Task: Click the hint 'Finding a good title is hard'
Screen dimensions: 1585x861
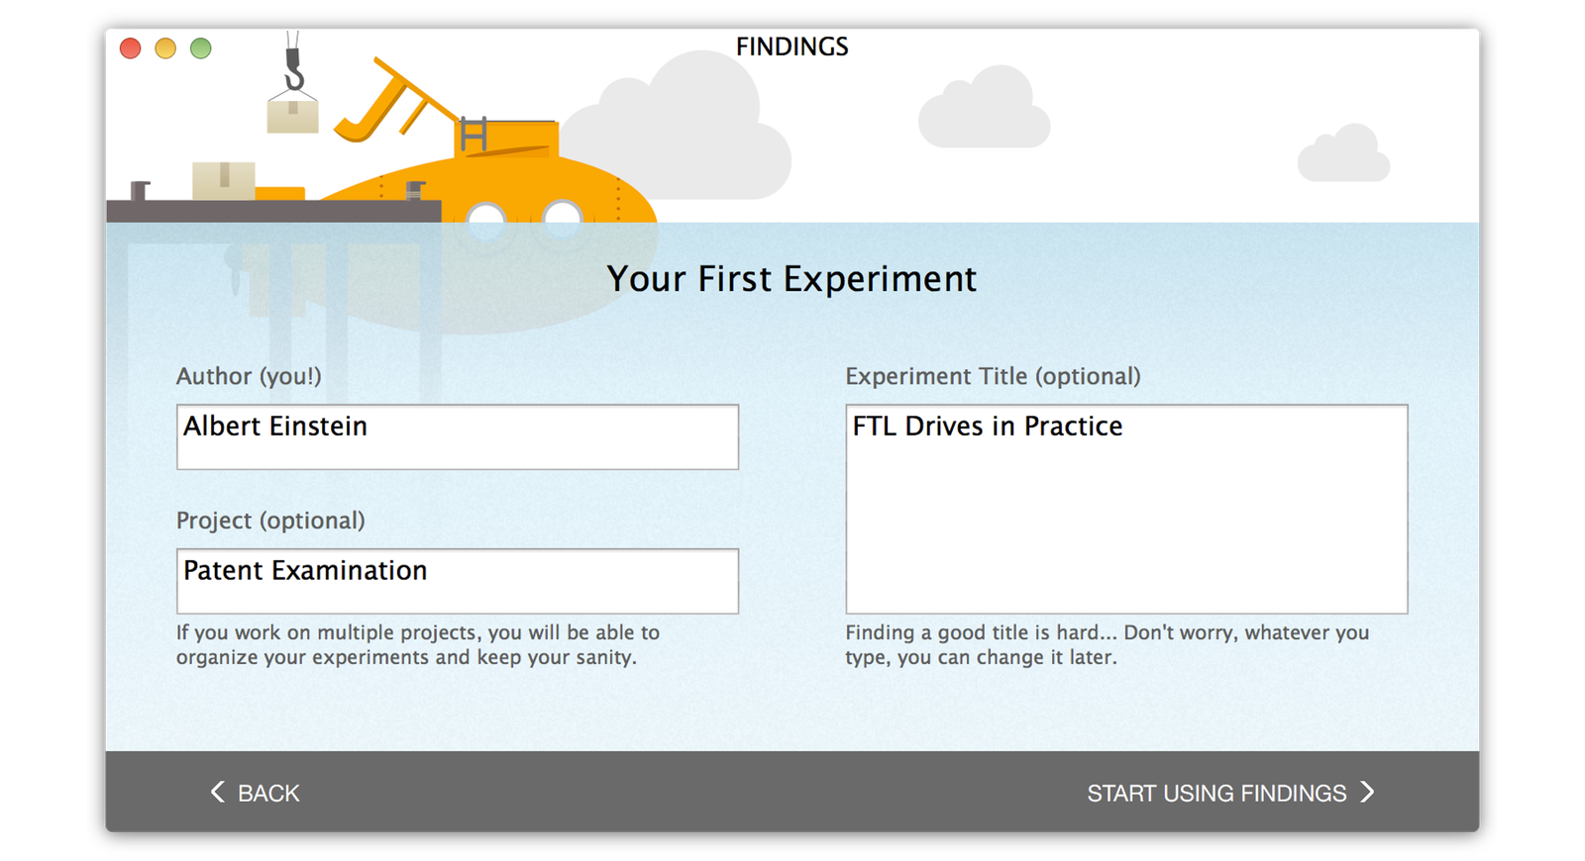Action: [1107, 644]
